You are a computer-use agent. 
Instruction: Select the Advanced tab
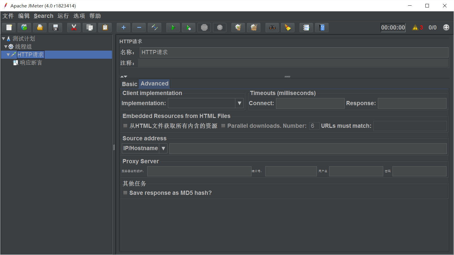coord(154,84)
